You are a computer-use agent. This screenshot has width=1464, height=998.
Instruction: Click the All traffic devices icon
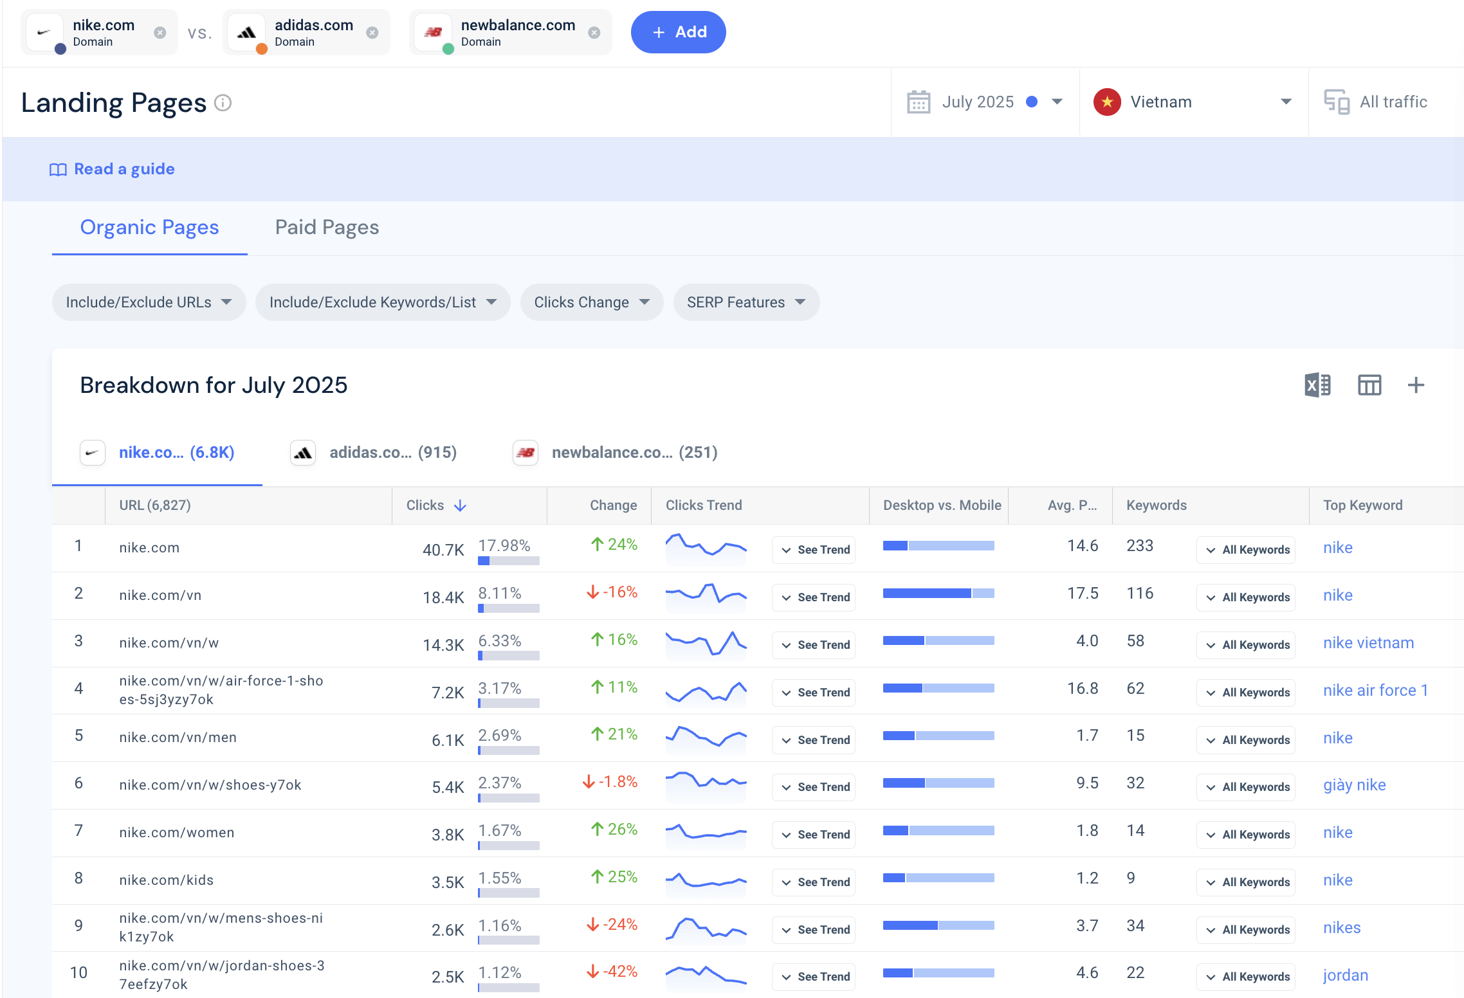pyautogui.click(x=1337, y=102)
